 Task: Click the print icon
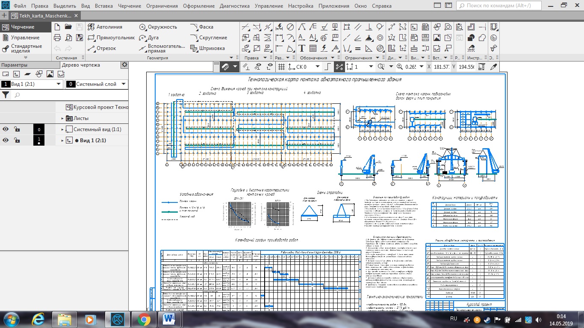tap(57, 38)
